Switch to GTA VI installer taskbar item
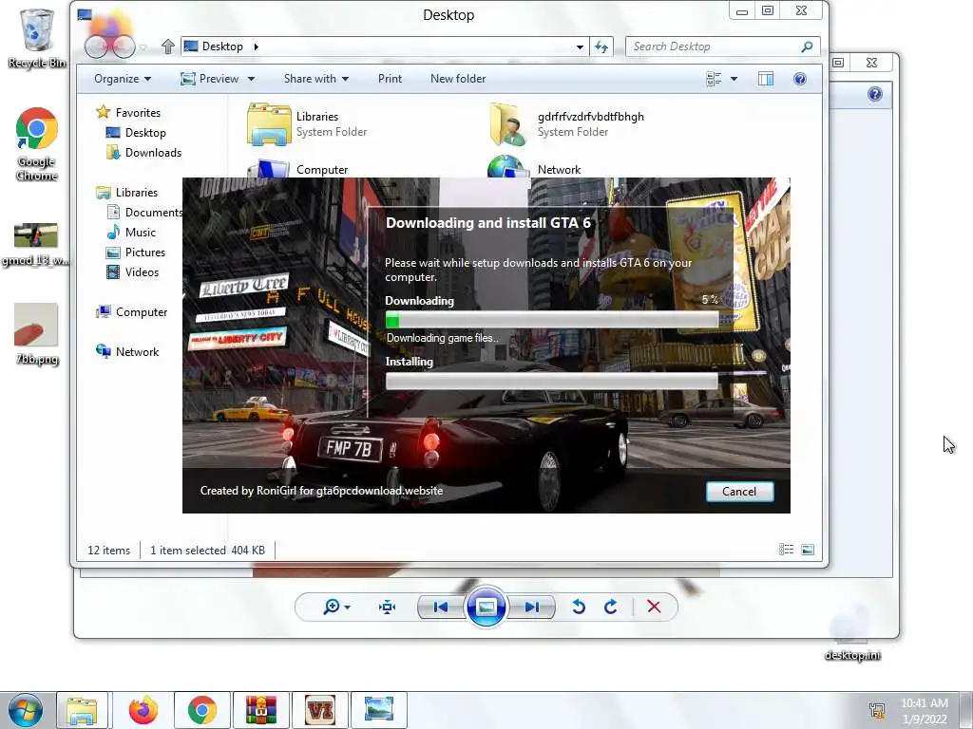The image size is (973, 729). click(320, 710)
